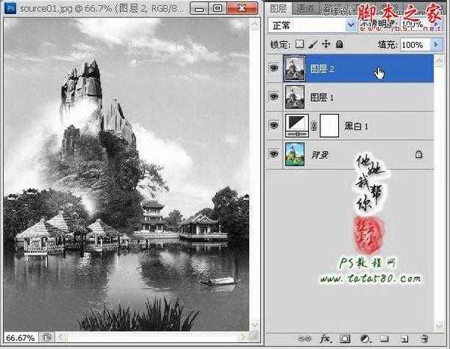This screenshot has width=450, height=349.
Task: Select the 图层 1 layer thumbnail
Action: 295,97
